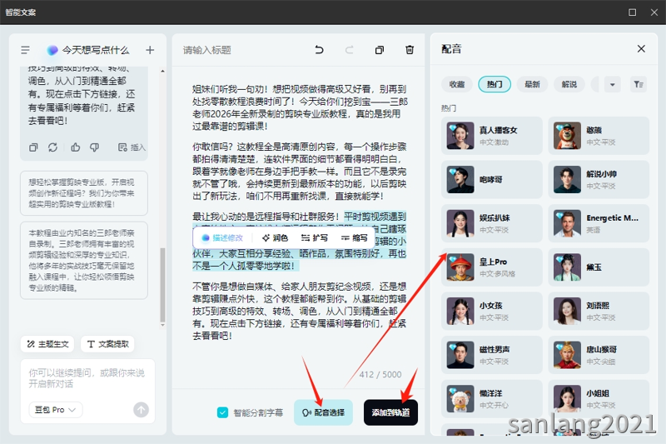Open the 豆包 Pro model dropdown
The width and height of the screenshot is (666, 444).
55,410
